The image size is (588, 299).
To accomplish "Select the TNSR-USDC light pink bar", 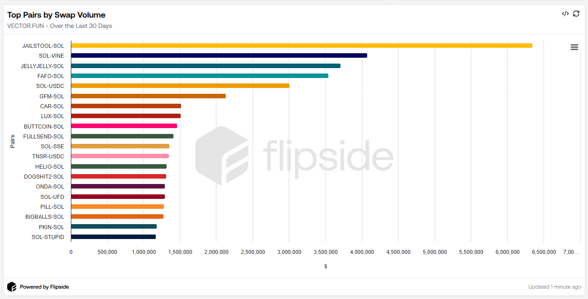I will point(120,156).
